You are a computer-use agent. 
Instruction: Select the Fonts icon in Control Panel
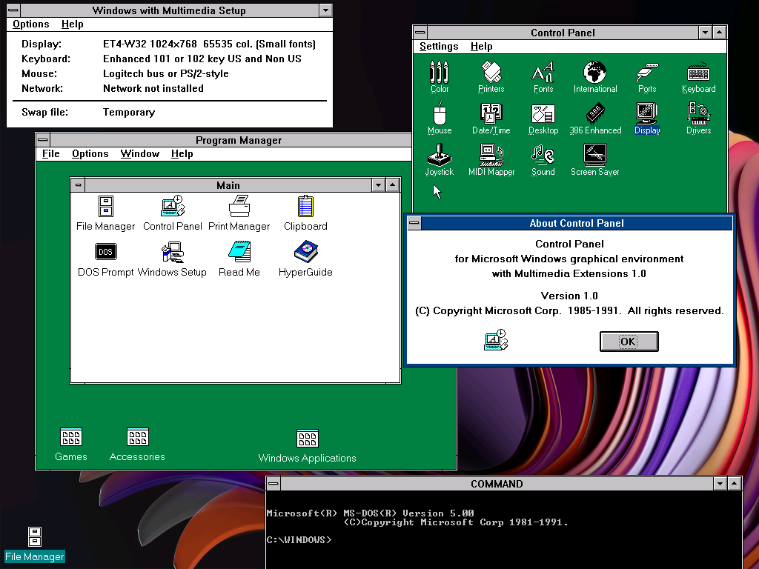(x=543, y=73)
